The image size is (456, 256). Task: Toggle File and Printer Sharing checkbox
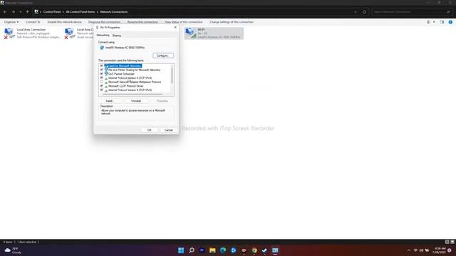click(101, 70)
